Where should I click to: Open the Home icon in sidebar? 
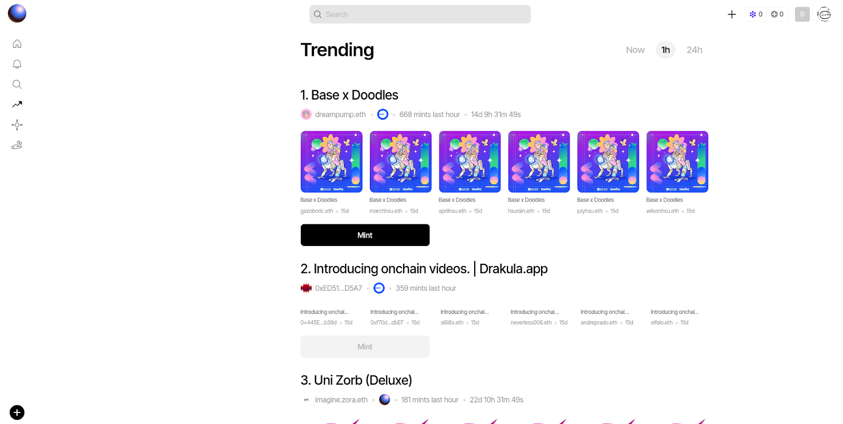[x=17, y=44]
